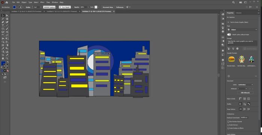
Task: Click the search magnifier in the top bar
Action: pyautogui.click(x=234, y=2)
